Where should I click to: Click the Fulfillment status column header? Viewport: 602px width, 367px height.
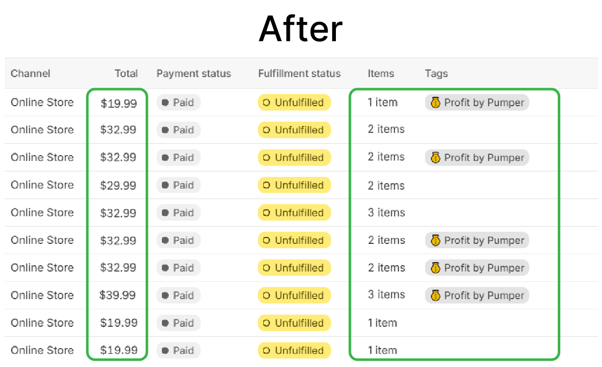299,74
